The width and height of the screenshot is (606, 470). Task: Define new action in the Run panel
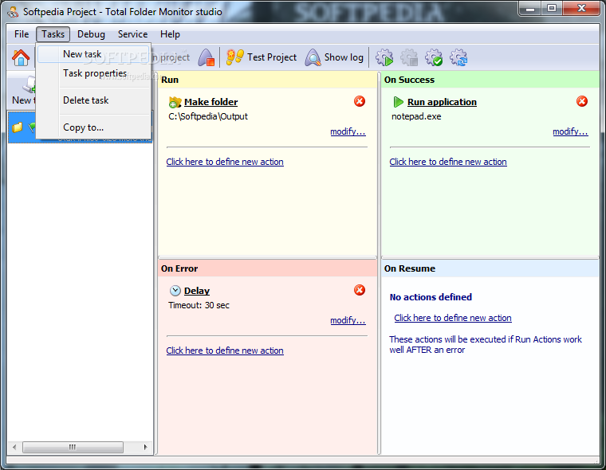225,162
